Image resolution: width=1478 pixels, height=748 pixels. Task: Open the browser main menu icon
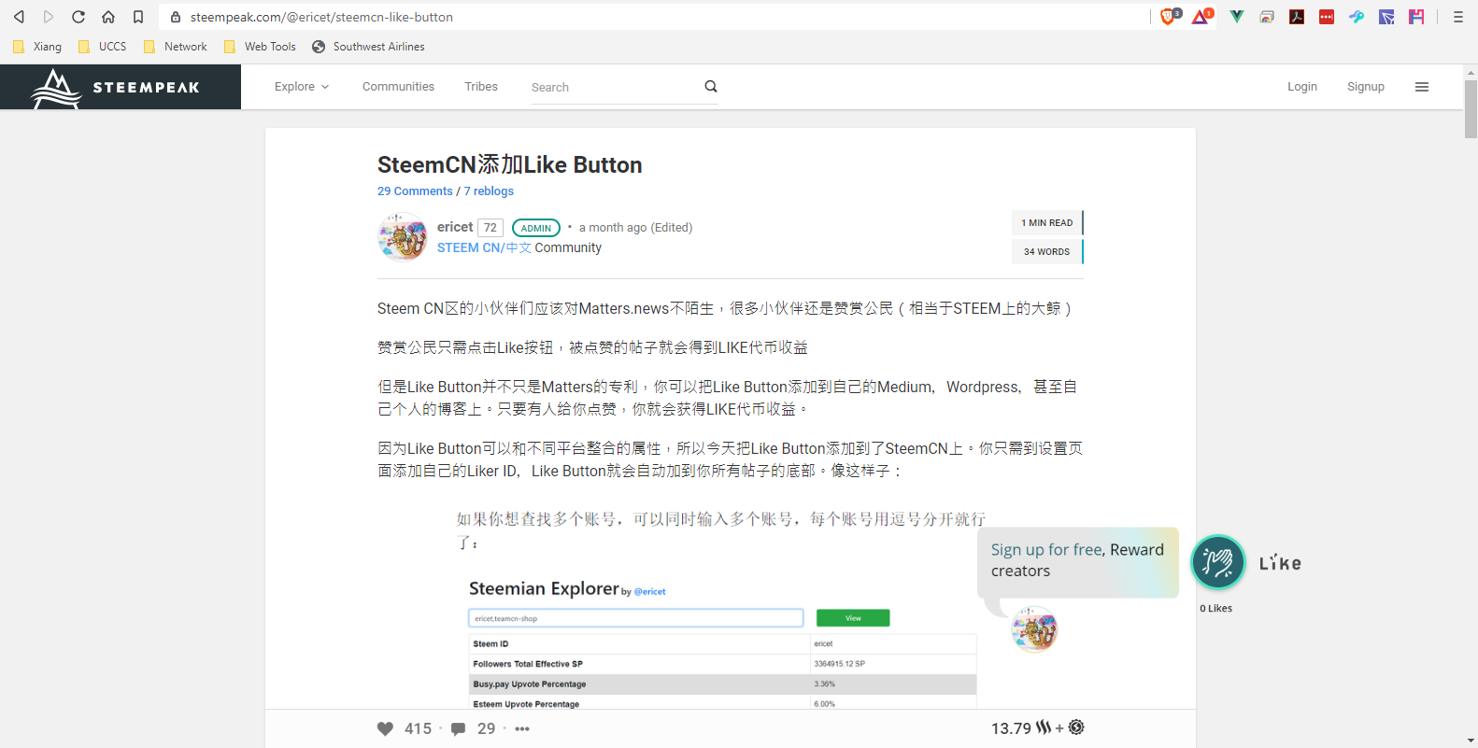[x=1457, y=17]
